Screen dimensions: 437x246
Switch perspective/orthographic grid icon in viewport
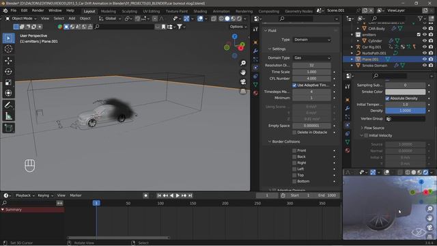click(243, 91)
